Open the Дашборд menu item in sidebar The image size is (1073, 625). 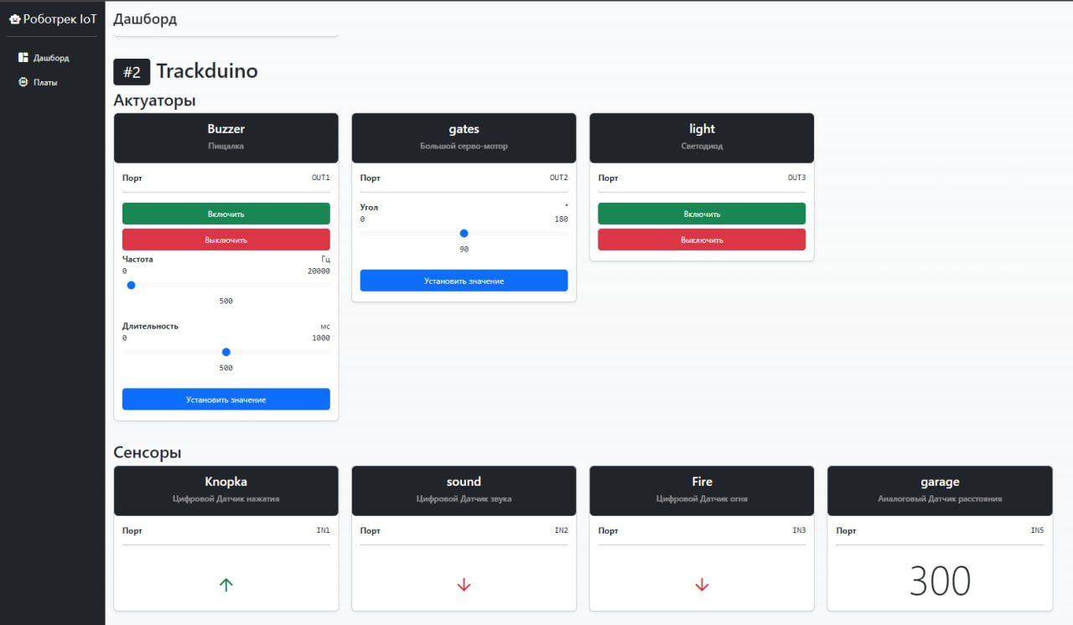pyautogui.click(x=50, y=58)
